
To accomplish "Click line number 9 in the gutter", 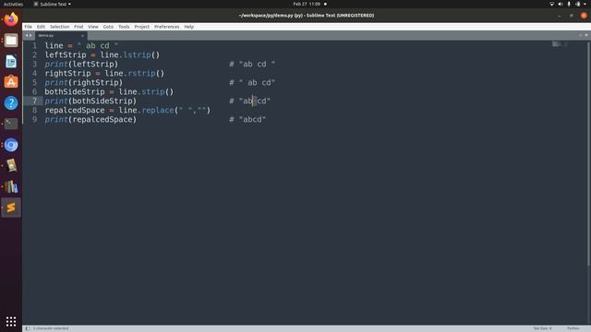I will click(34, 119).
